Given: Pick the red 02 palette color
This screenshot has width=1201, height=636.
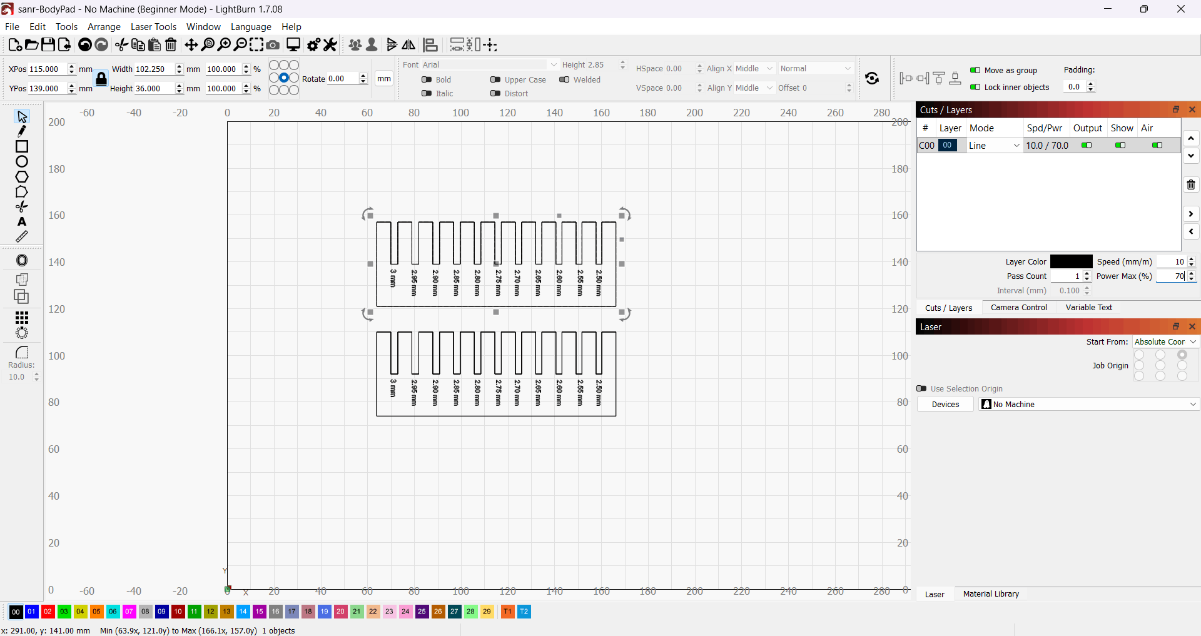Looking at the screenshot, I should point(48,611).
